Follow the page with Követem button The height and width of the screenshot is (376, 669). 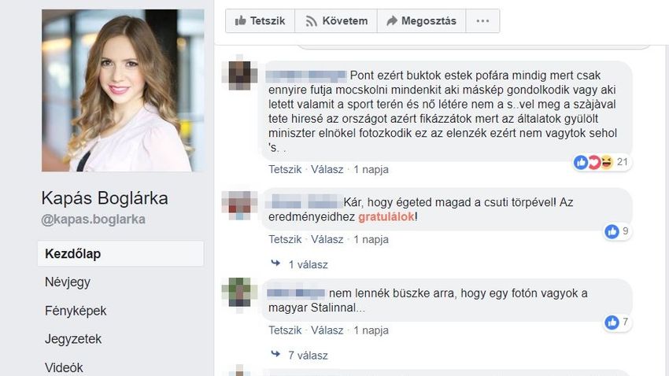pos(336,21)
